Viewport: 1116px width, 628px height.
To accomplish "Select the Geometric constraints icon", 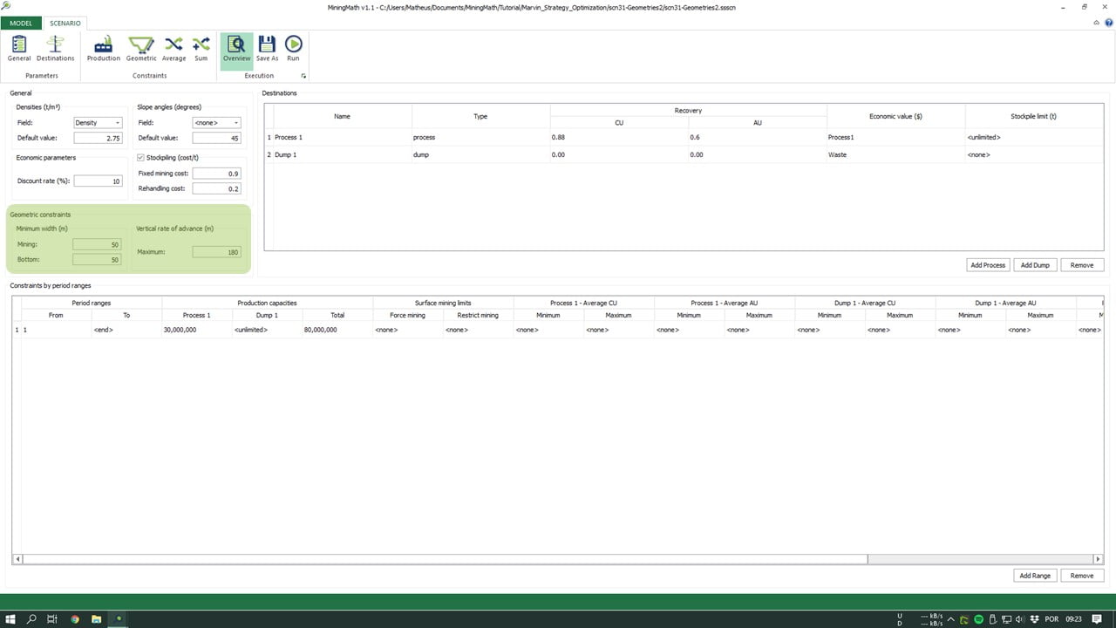I will click(x=141, y=48).
